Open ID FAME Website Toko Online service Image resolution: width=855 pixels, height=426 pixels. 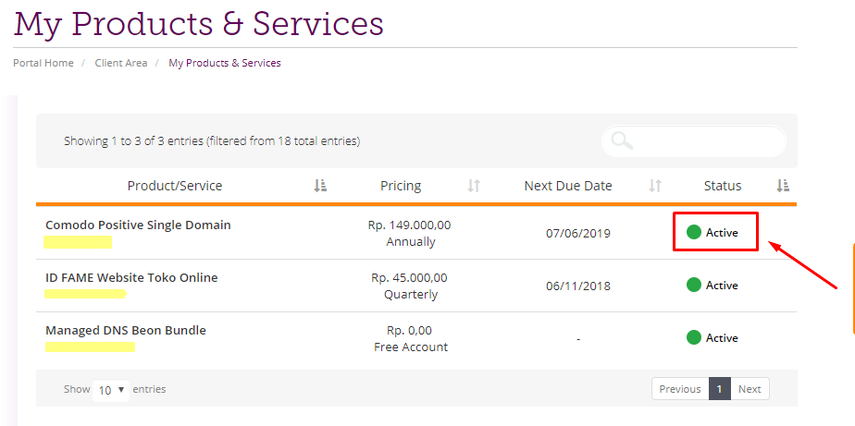point(131,278)
